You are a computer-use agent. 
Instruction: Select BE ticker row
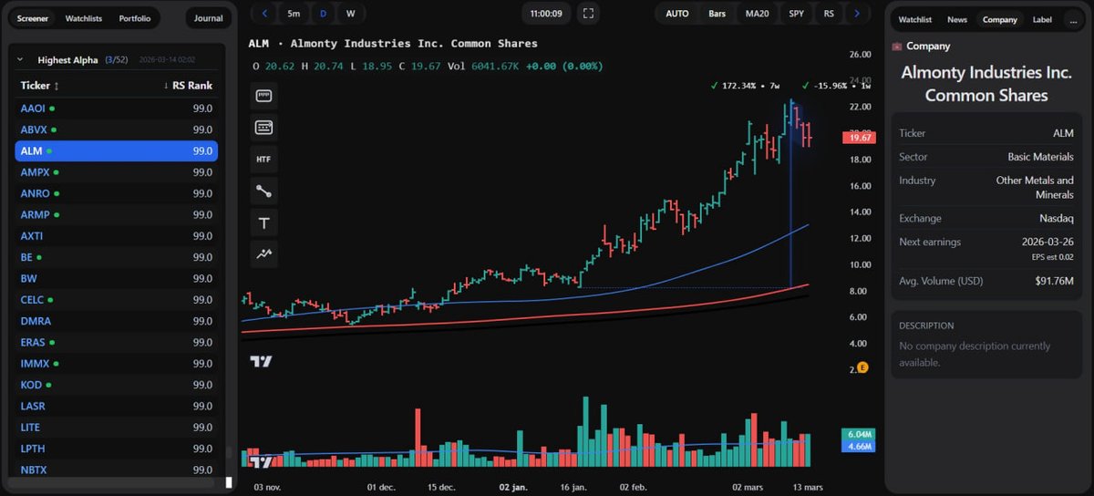117,257
